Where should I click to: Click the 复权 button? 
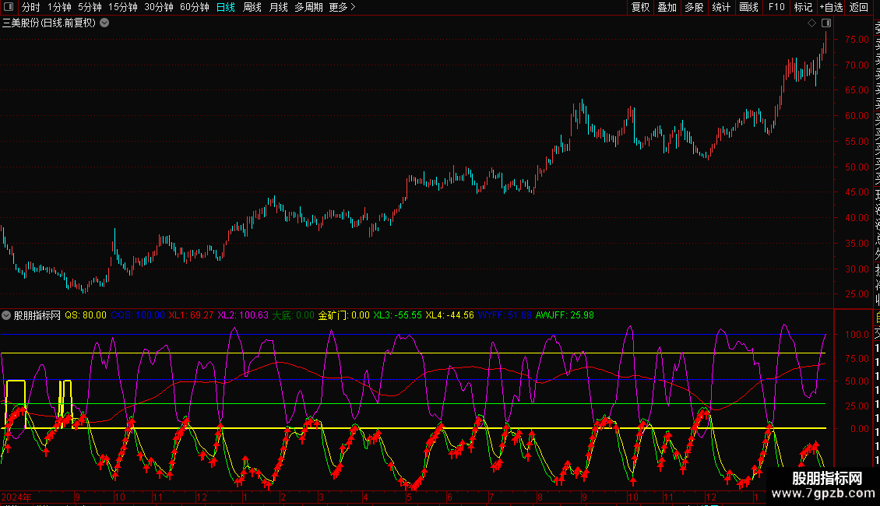(x=640, y=7)
